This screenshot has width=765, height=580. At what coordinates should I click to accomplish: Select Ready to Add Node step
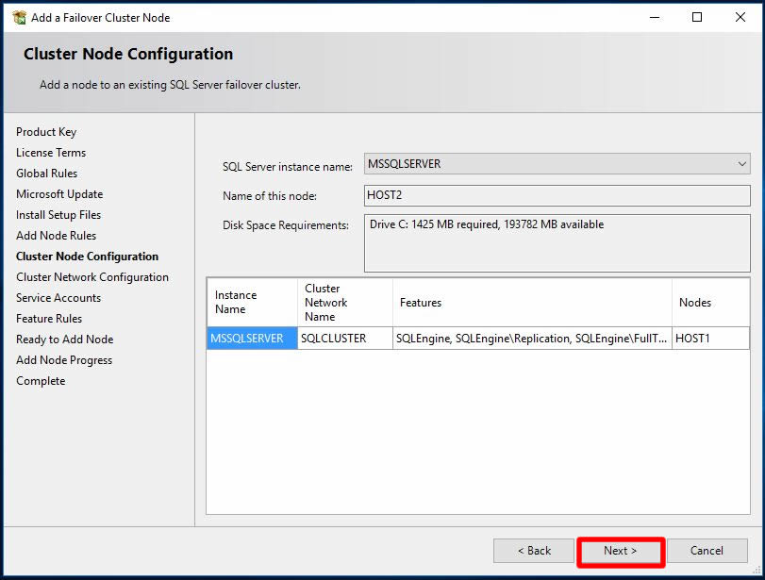64,340
